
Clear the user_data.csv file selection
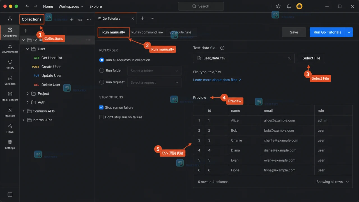pyautogui.click(x=289, y=58)
